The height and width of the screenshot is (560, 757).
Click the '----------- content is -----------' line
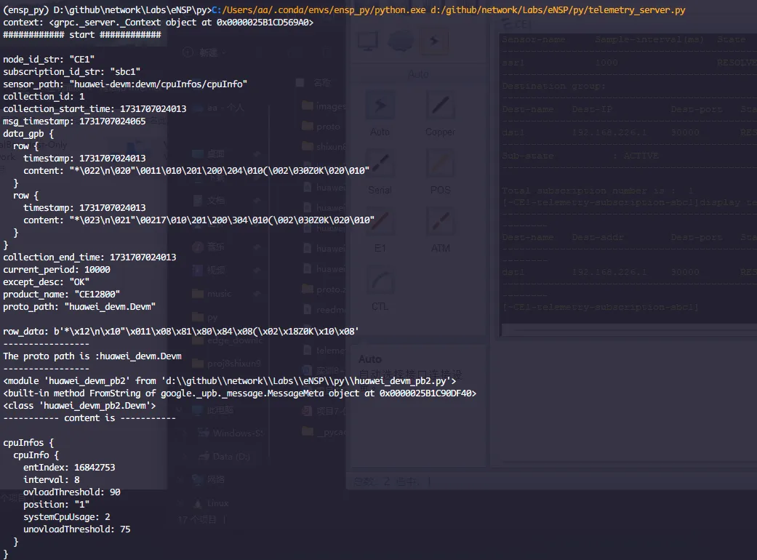click(89, 418)
